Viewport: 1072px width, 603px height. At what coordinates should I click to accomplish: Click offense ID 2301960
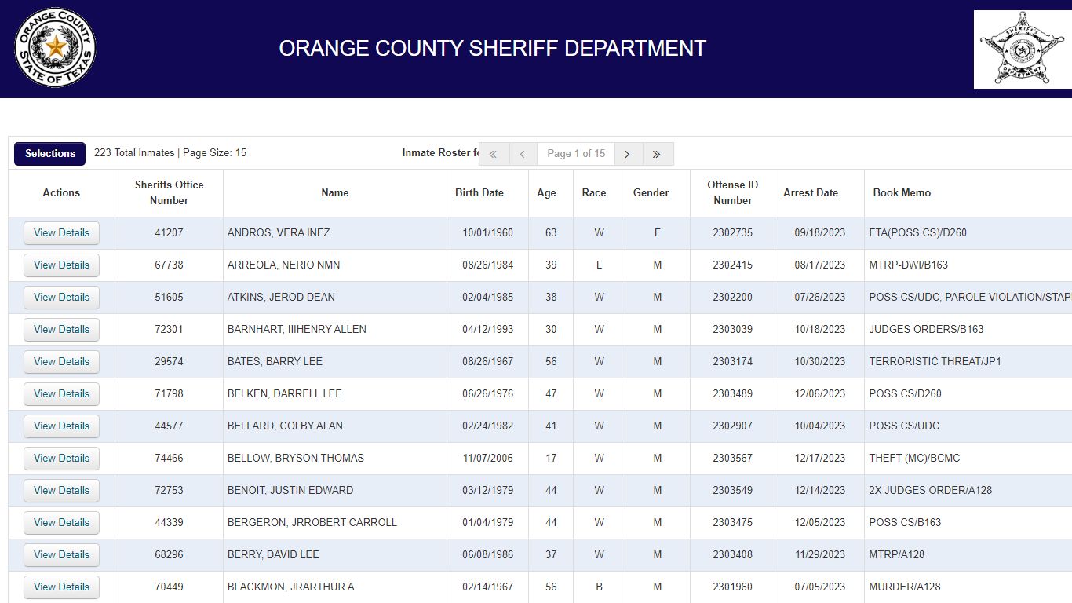(x=732, y=587)
